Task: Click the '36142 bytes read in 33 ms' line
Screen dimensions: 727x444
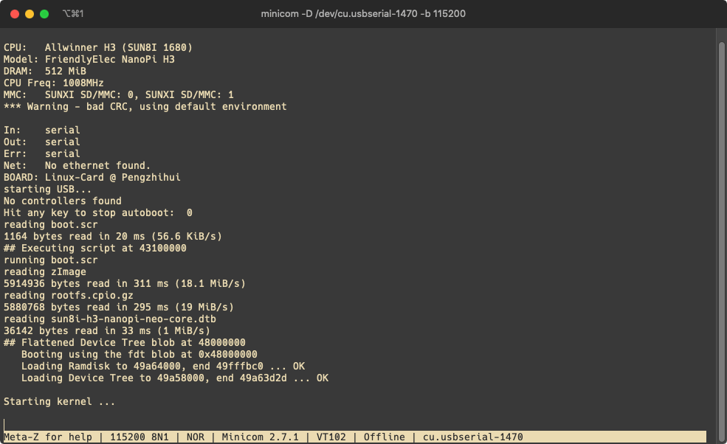Action: tap(106, 331)
